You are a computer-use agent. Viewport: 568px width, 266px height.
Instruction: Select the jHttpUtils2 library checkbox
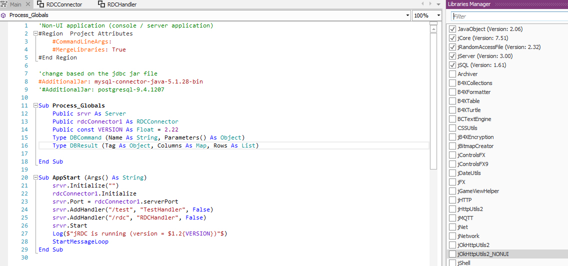point(452,208)
